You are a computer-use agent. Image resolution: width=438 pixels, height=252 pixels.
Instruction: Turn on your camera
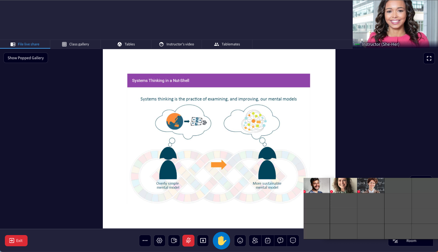coord(174,241)
